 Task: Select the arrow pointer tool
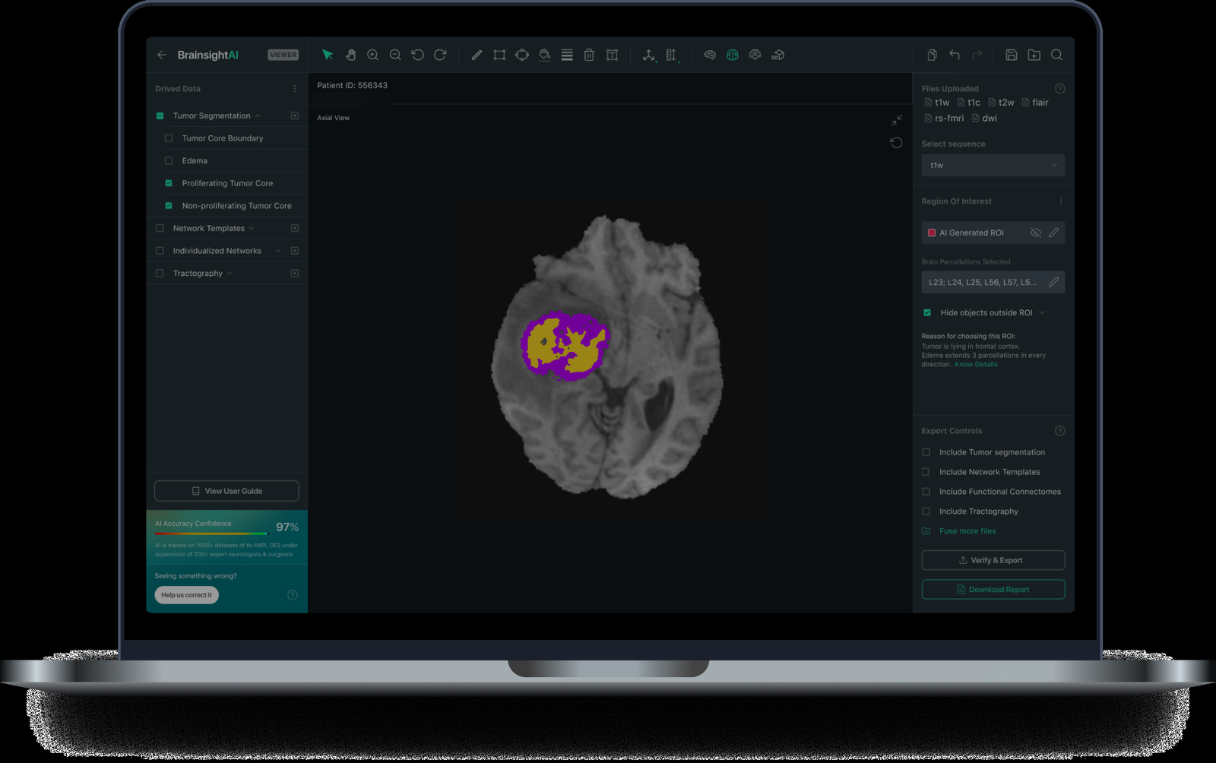pyautogui.click(x=328, y=55)
